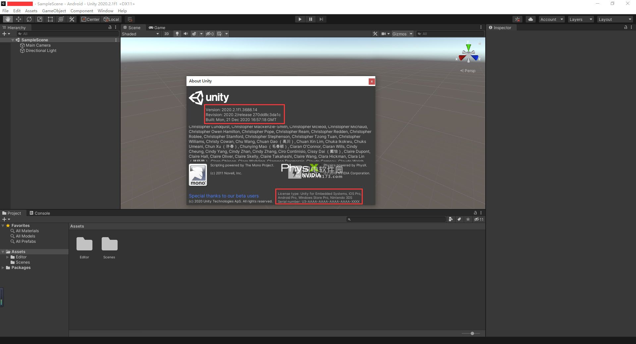This screenshot has height=344, width=636.
Task: Open the Assets menu
Action: [31, 11]
